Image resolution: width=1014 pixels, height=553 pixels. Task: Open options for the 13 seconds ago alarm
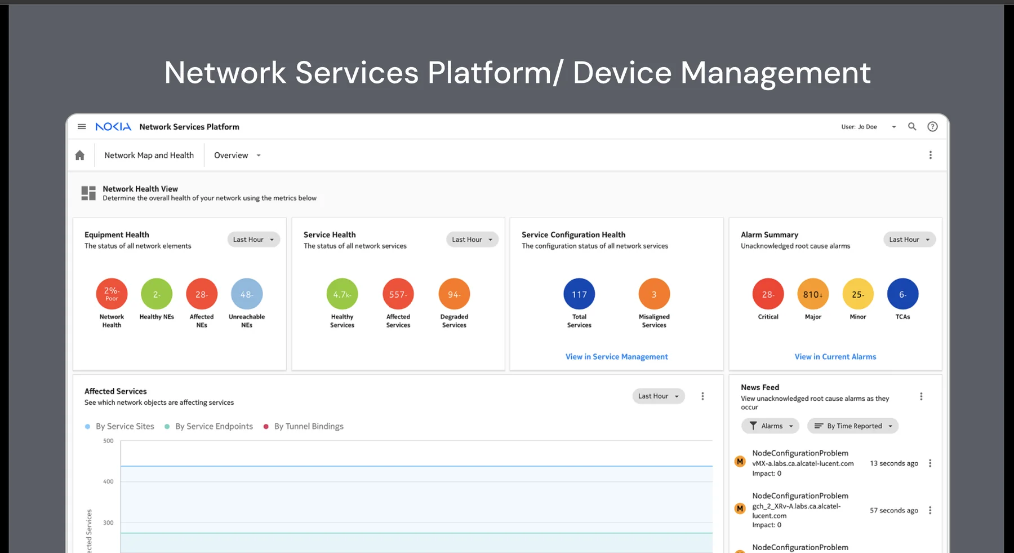pyautogui.click(x=930, y=463)
